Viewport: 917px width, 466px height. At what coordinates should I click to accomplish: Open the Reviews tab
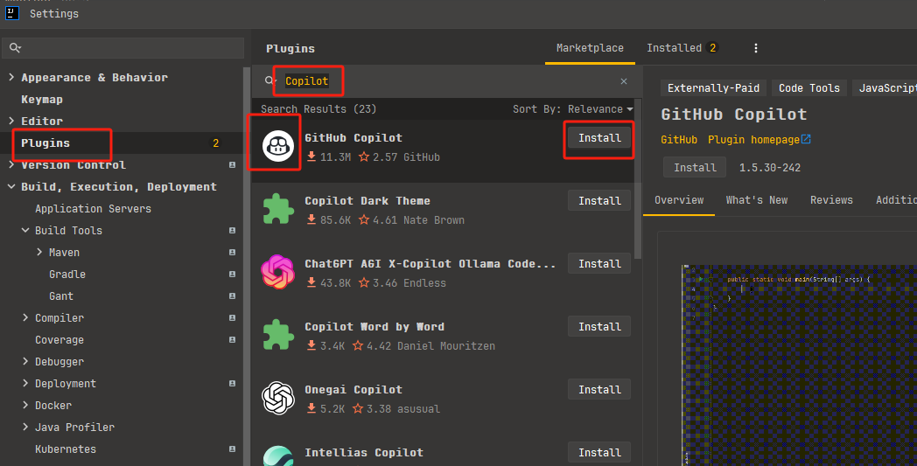[831, 200]
